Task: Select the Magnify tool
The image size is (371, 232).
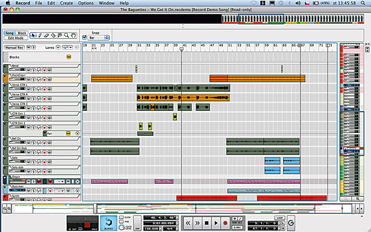Action: 66,35
